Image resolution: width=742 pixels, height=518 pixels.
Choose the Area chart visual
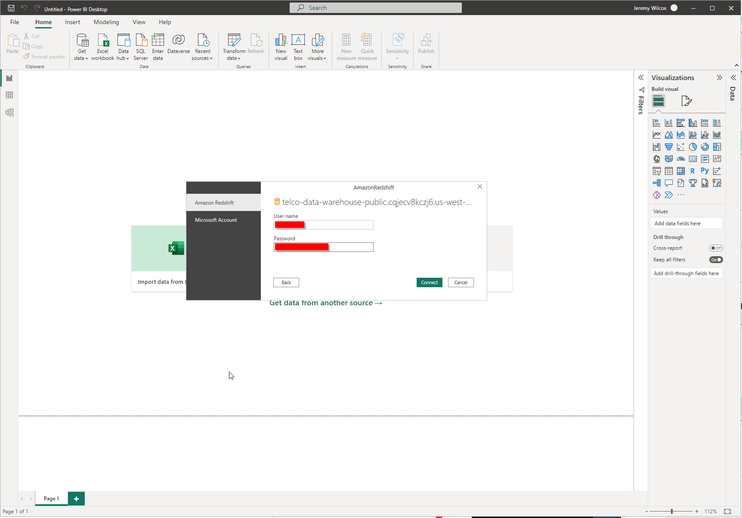tap(669, 135)
